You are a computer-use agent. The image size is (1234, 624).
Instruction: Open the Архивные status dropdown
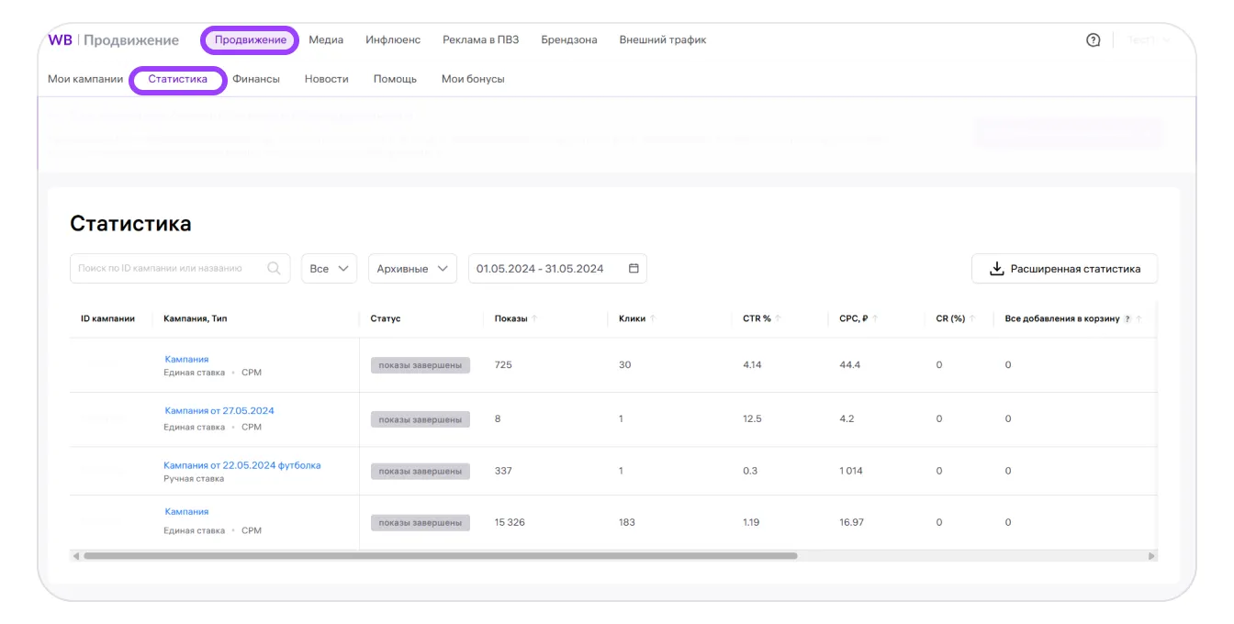pos(412,269)
